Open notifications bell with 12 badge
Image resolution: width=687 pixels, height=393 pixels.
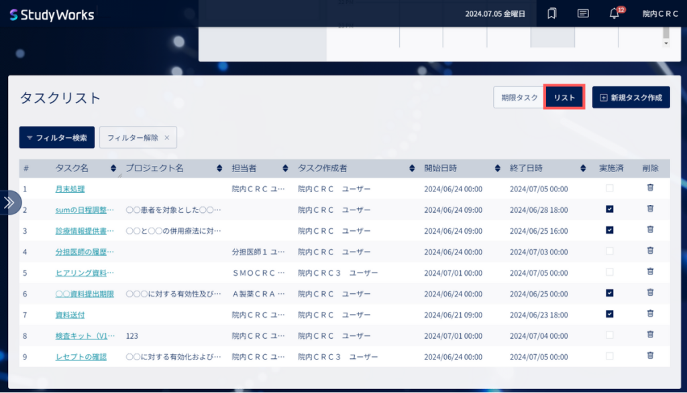click(x=616, y=13)
